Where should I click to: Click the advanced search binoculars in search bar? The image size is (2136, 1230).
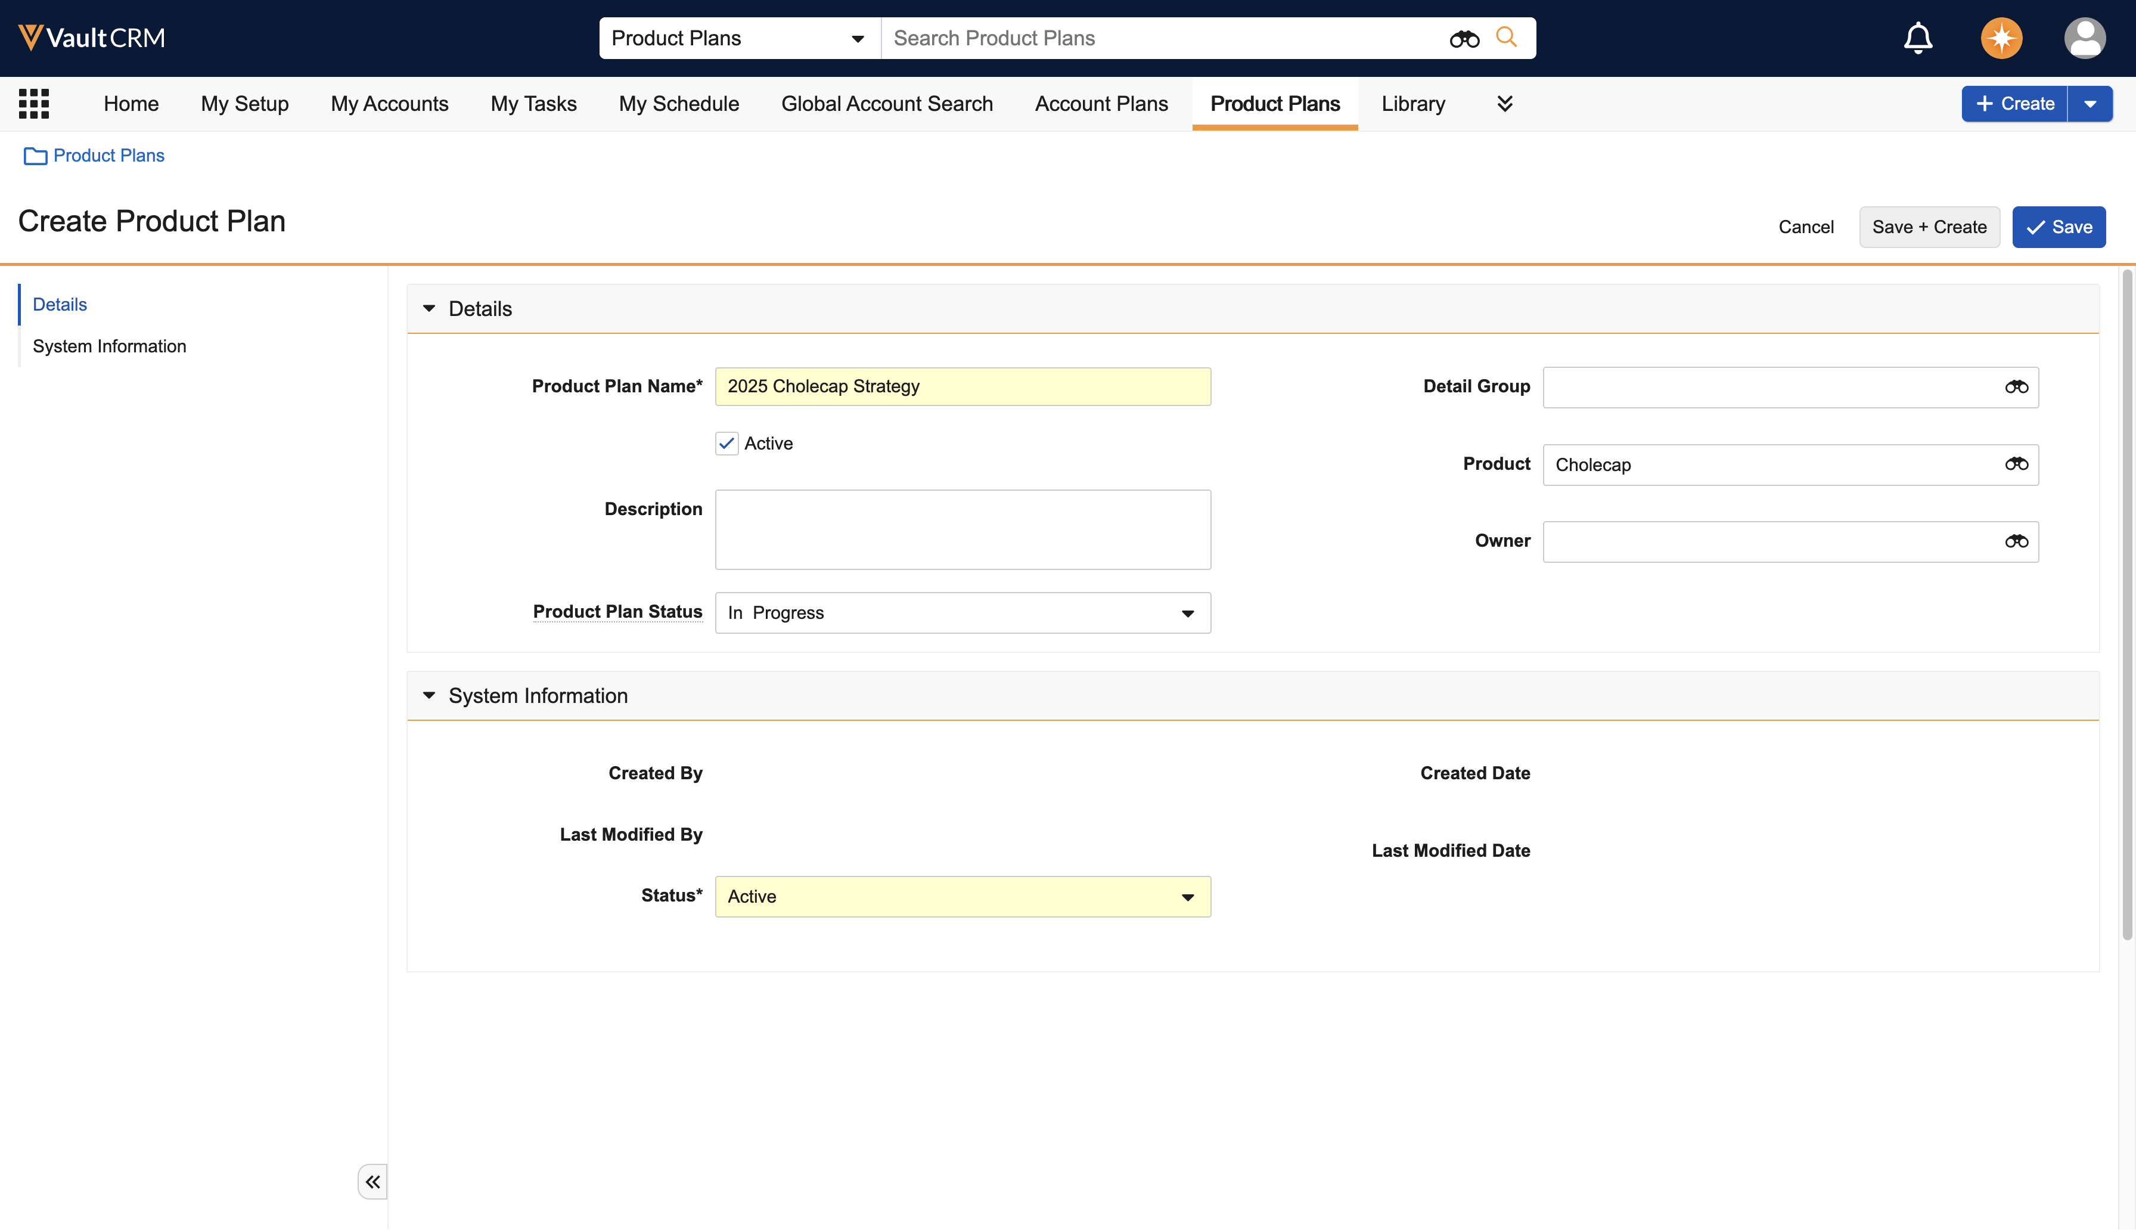1464,39
